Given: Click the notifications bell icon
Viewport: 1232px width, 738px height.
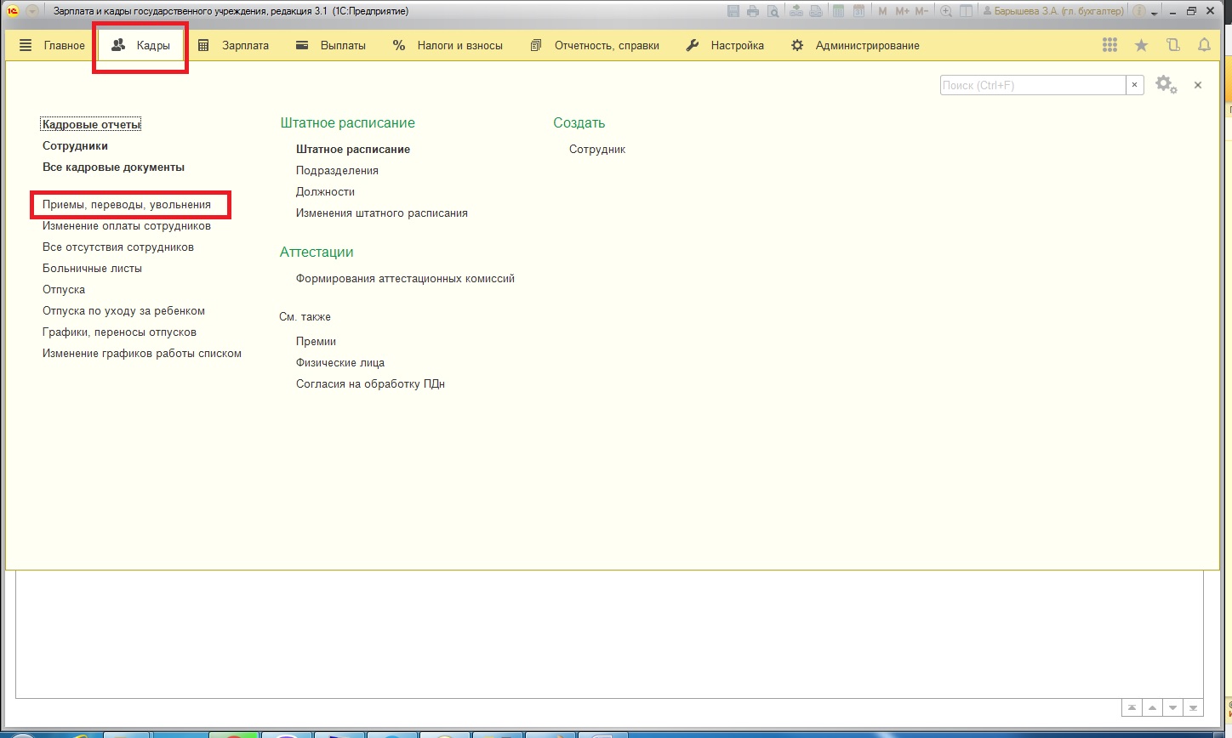Looking at the screenshot, I should [x=1204, y=46].
